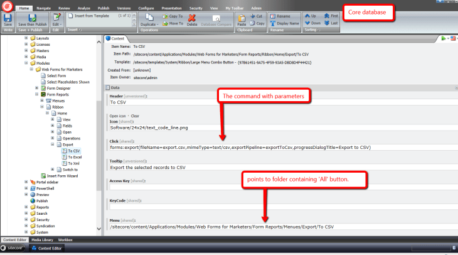458x255 pixels.
Task: Open the Edit ribbon button
Action: click(56, 20)
